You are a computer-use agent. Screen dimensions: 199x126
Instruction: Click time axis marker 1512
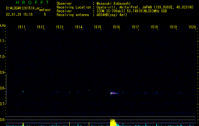pos(40,27)
